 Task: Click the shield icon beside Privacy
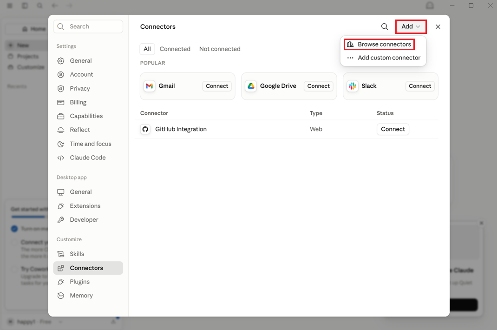click(60, 88)
